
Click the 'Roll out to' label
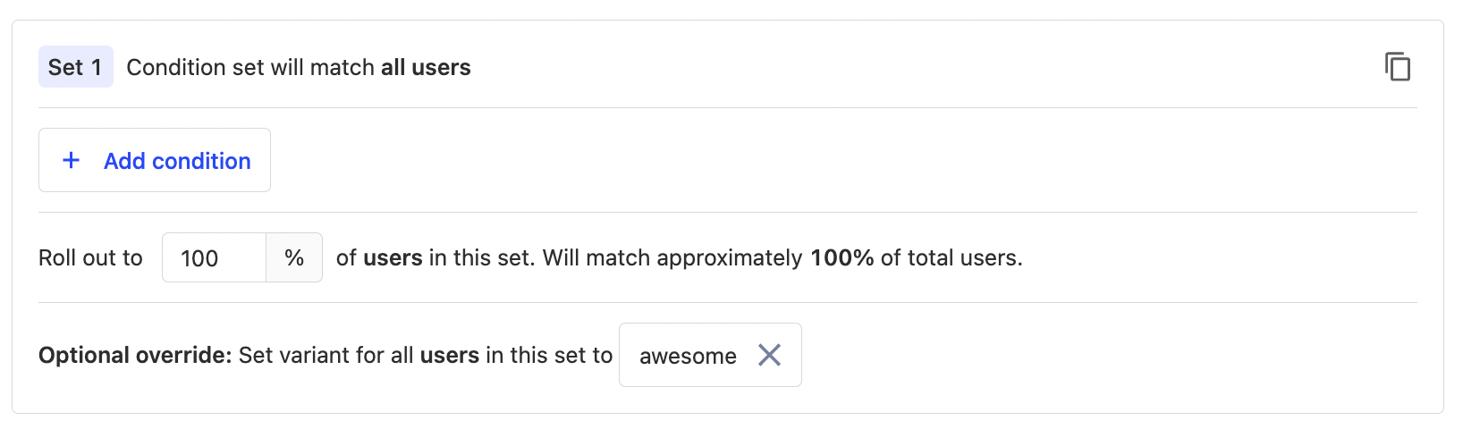tap(90, 258)
